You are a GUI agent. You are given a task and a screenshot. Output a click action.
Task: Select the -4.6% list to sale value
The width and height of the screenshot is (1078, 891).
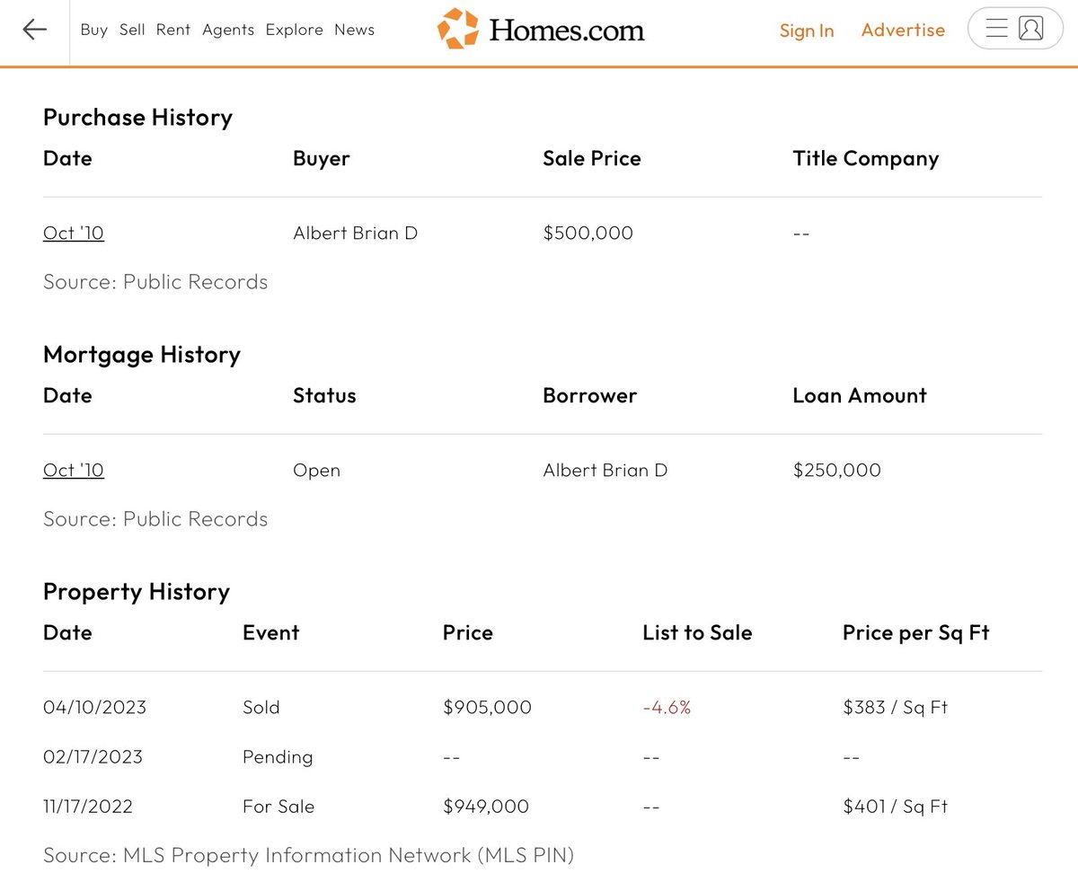pos(667,707)
